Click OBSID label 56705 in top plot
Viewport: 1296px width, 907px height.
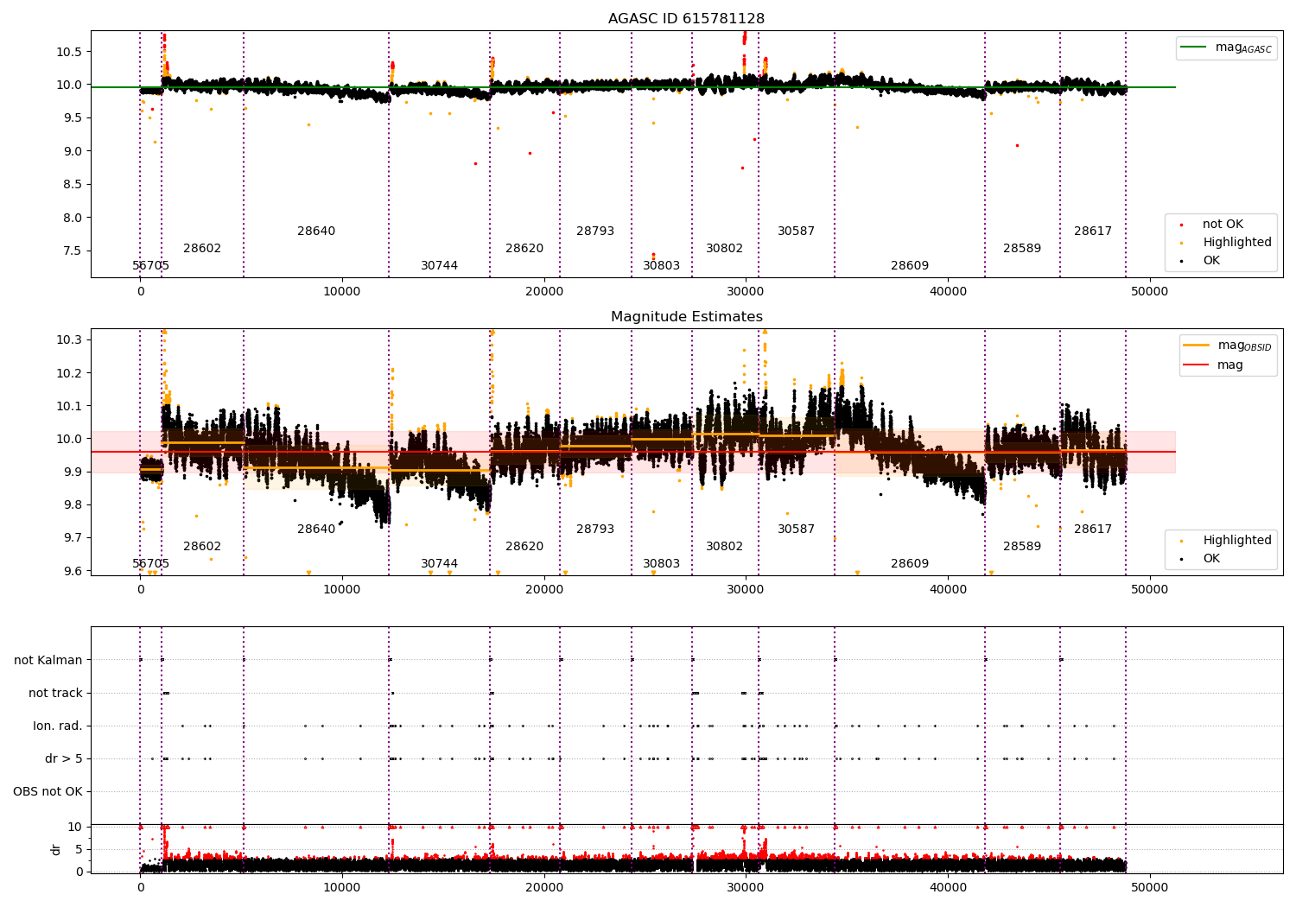click(x=151, y=266)
